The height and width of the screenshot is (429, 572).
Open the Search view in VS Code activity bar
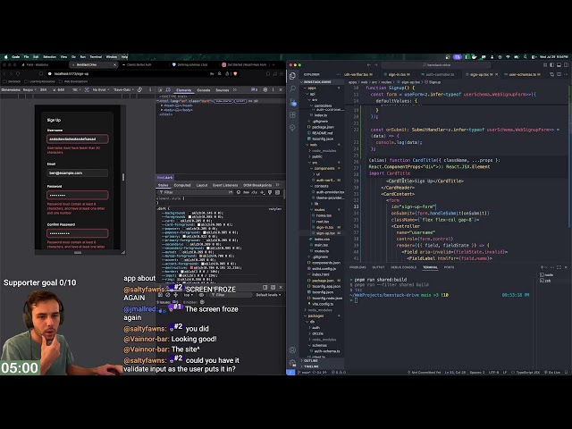coord(292,88)
